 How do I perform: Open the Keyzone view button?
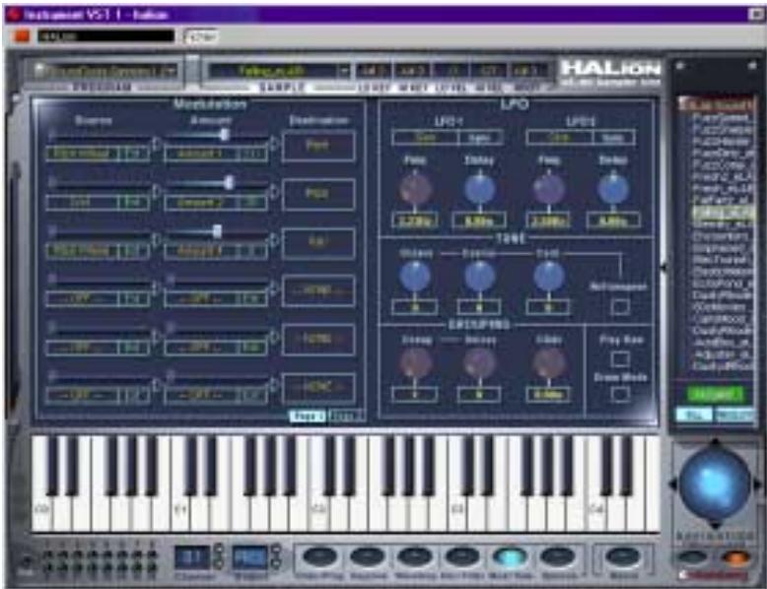367,556
